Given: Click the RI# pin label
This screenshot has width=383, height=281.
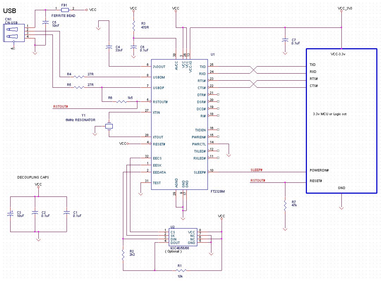Looking at the screenshot, I should 203,116.
